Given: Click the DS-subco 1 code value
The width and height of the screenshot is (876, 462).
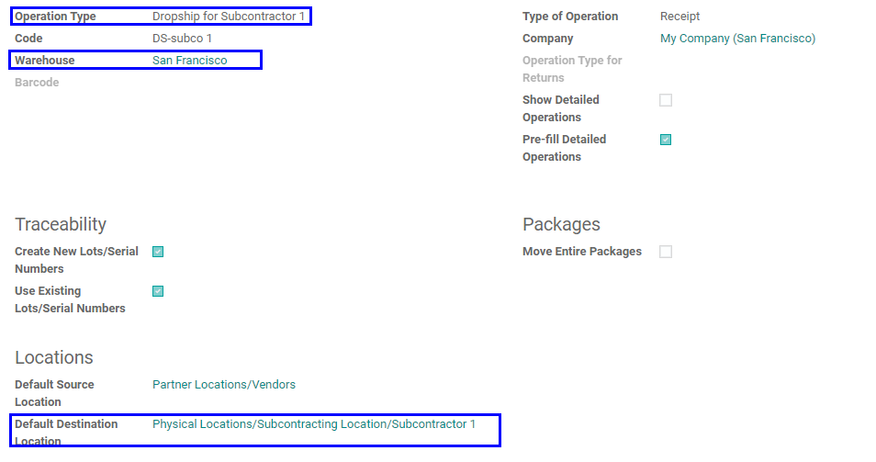Looking at the screenshot, I should click(x=182, y=39).
